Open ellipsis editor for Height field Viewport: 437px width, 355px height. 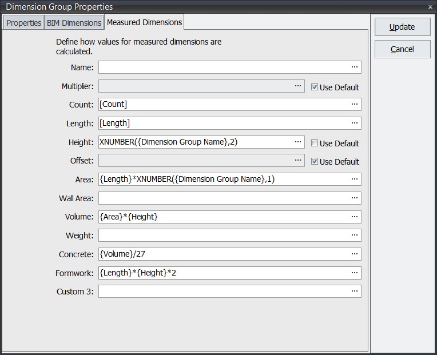click(298, 142)
